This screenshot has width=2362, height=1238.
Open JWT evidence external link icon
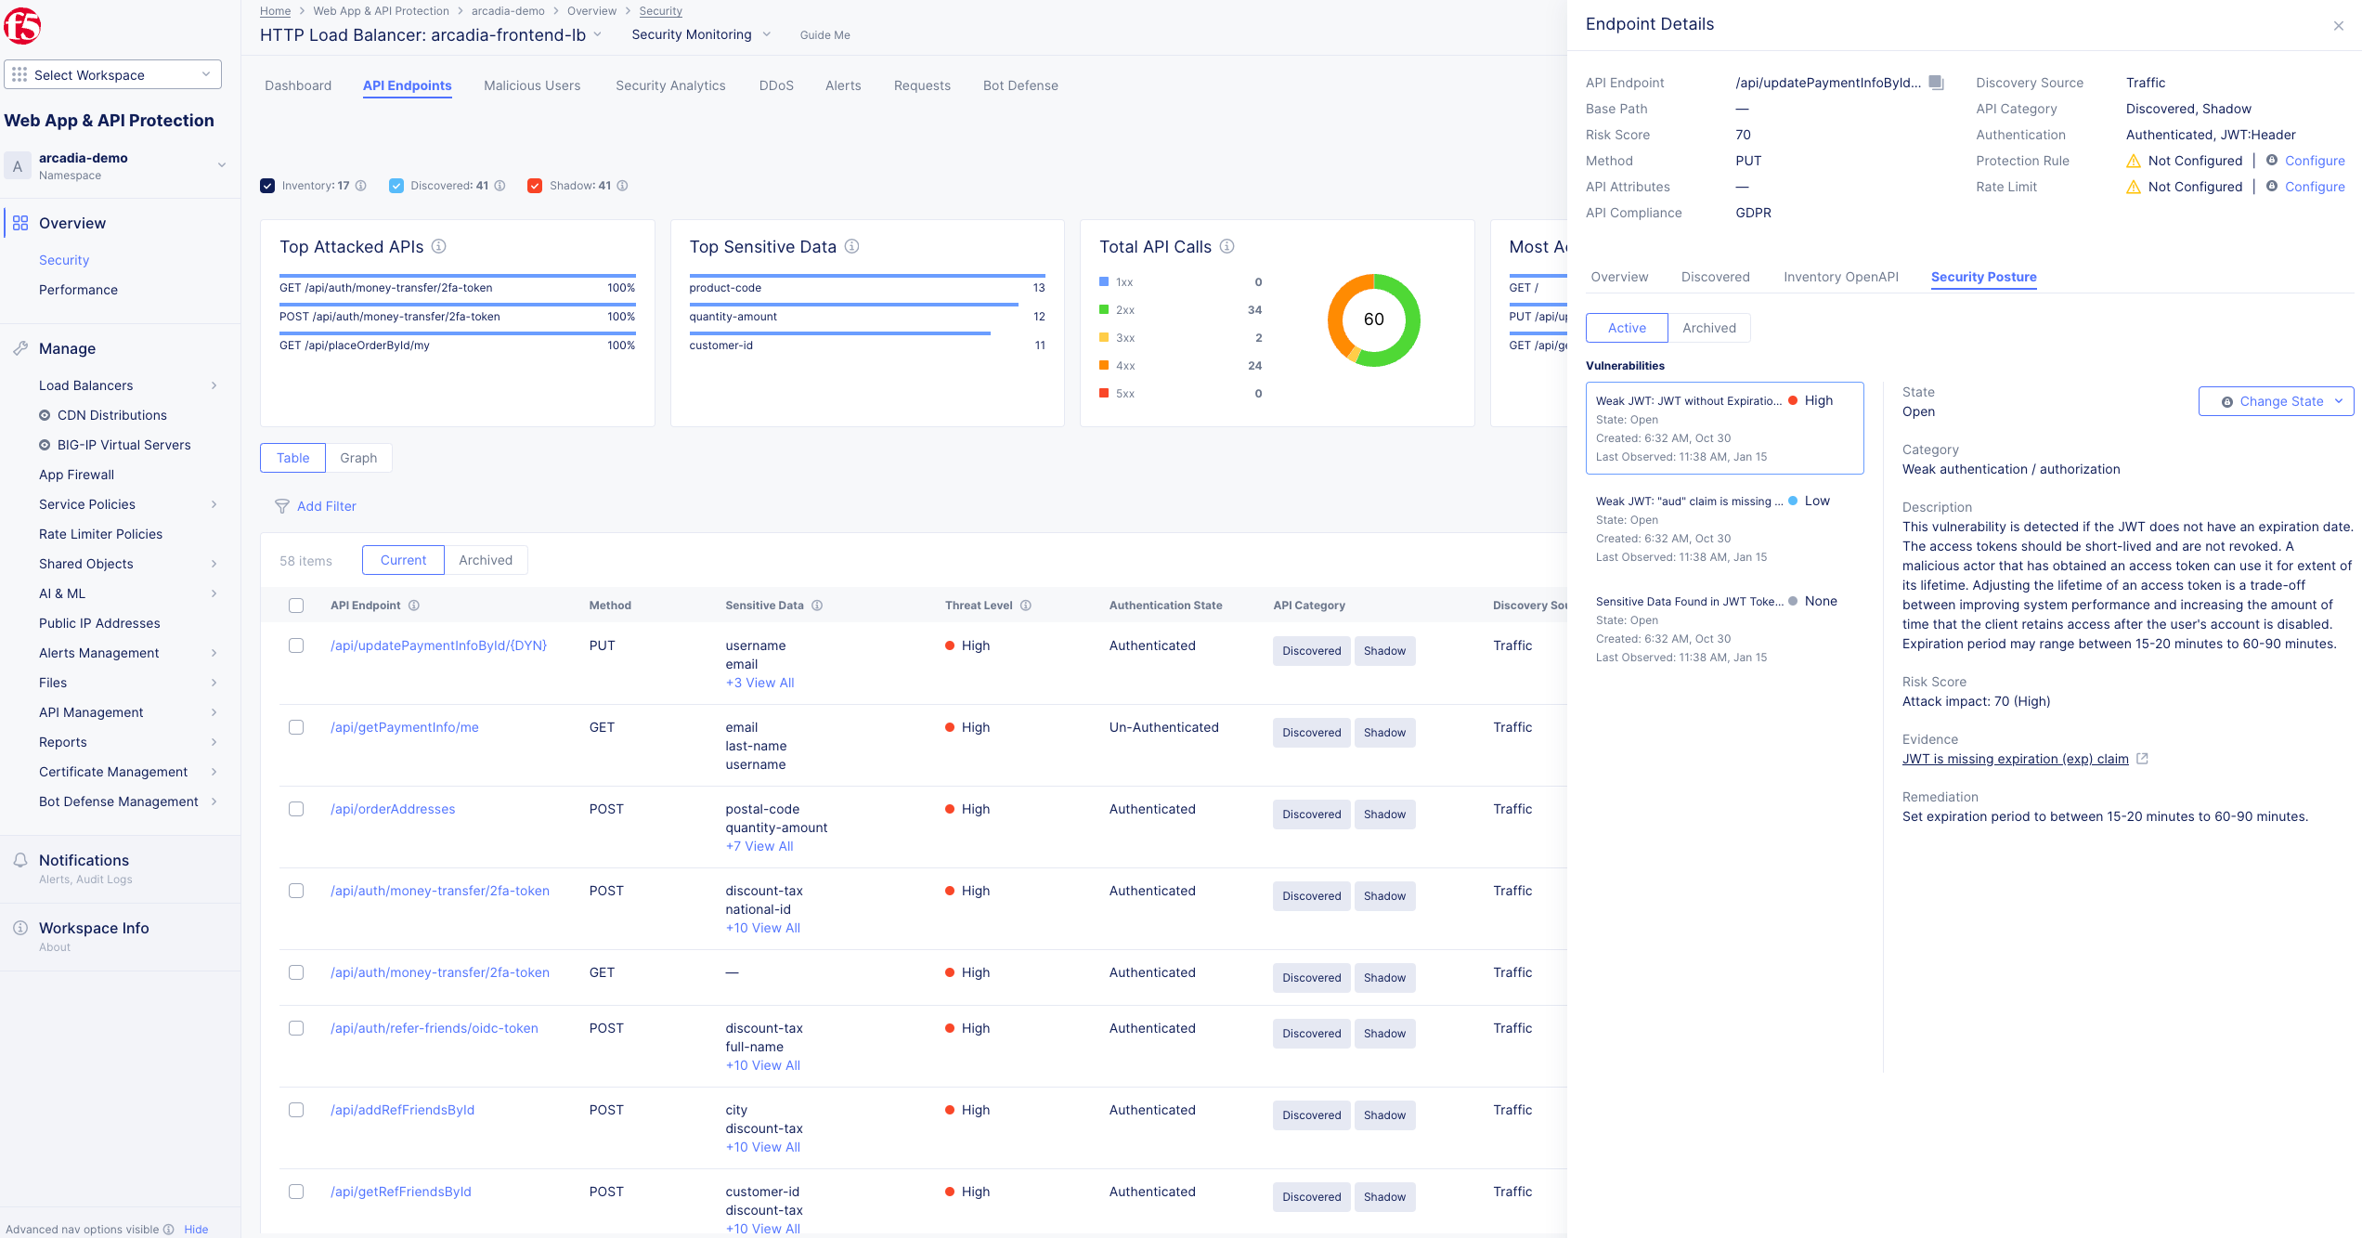[2143, 759]
